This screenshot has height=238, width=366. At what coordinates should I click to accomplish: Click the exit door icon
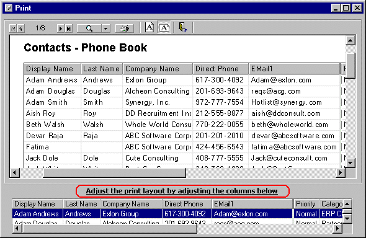pos(183,27)
